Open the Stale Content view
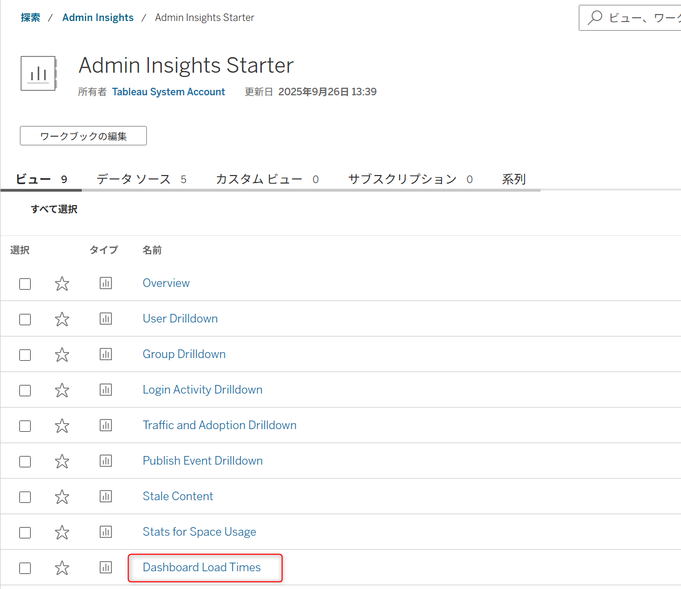Viewport: 681px width, 589px height. click(178, 496)
